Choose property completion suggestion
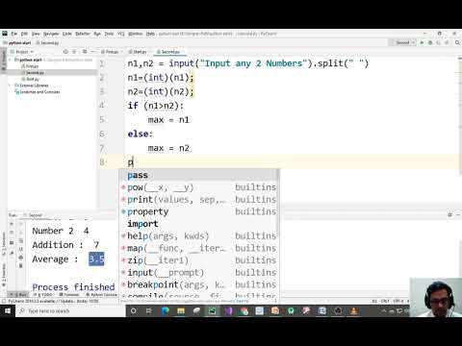The image size is (462, 346). [x=198, y=211]
